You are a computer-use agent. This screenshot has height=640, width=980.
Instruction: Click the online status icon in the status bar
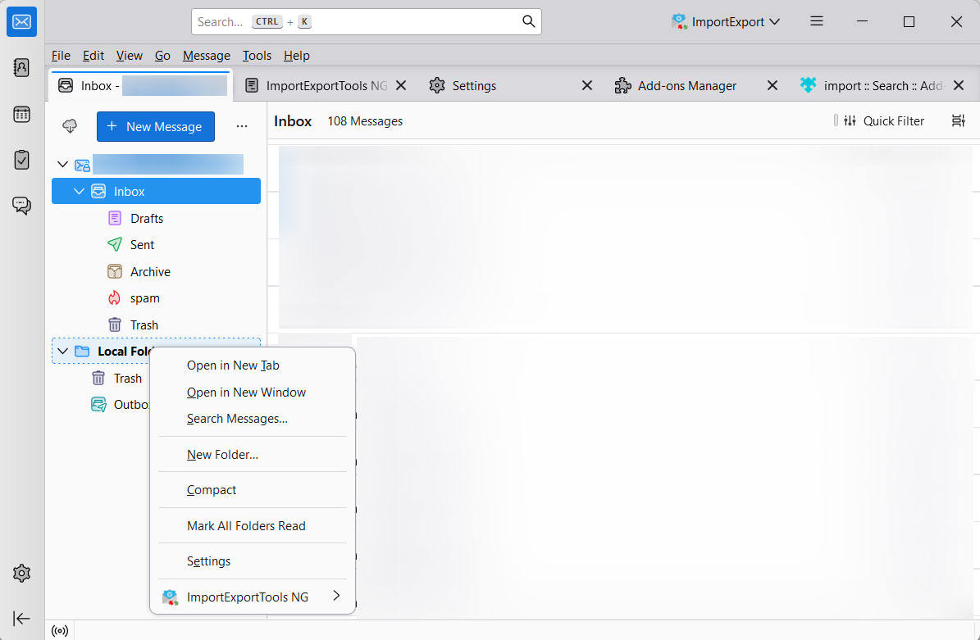[x=59, y=631]
